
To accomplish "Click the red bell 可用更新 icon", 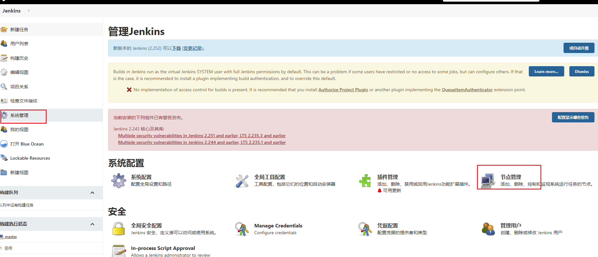I will coord(379,191).
